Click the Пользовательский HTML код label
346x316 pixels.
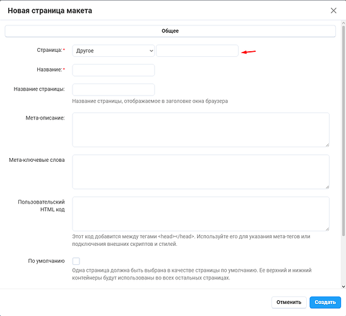tap(42, 205)
